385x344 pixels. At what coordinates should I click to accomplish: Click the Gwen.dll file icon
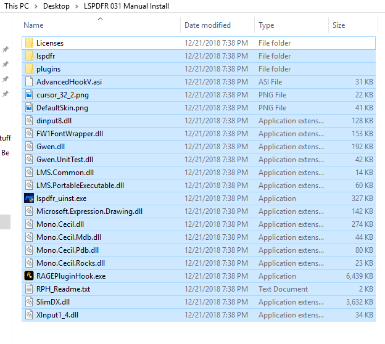tap(29, 147)
